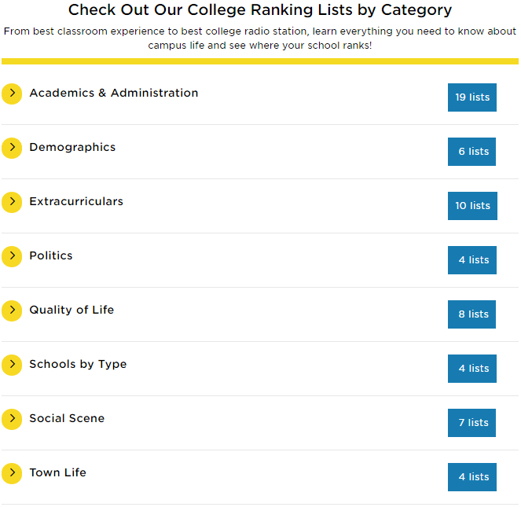Click the 10 lists button
521x507 pixels.
point(472,206)
